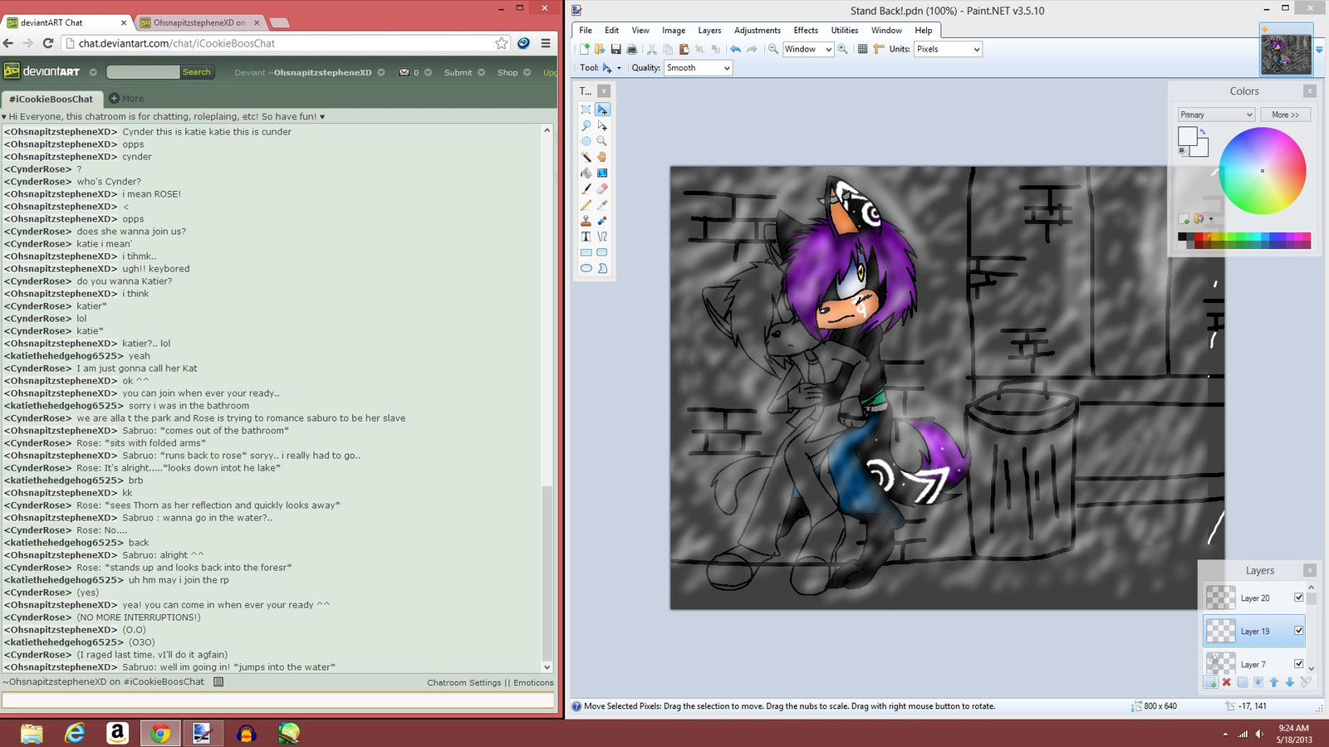The width and height of the screenshot is (1329, 747).
Task: Click the Zoom Out magnifier icon
Action: [x=773, y=49]
